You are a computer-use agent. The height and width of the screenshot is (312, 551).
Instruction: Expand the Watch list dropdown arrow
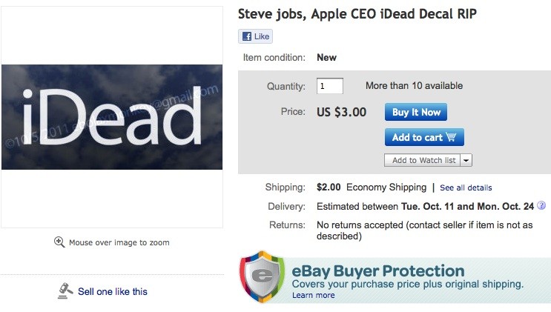[466, 160]
